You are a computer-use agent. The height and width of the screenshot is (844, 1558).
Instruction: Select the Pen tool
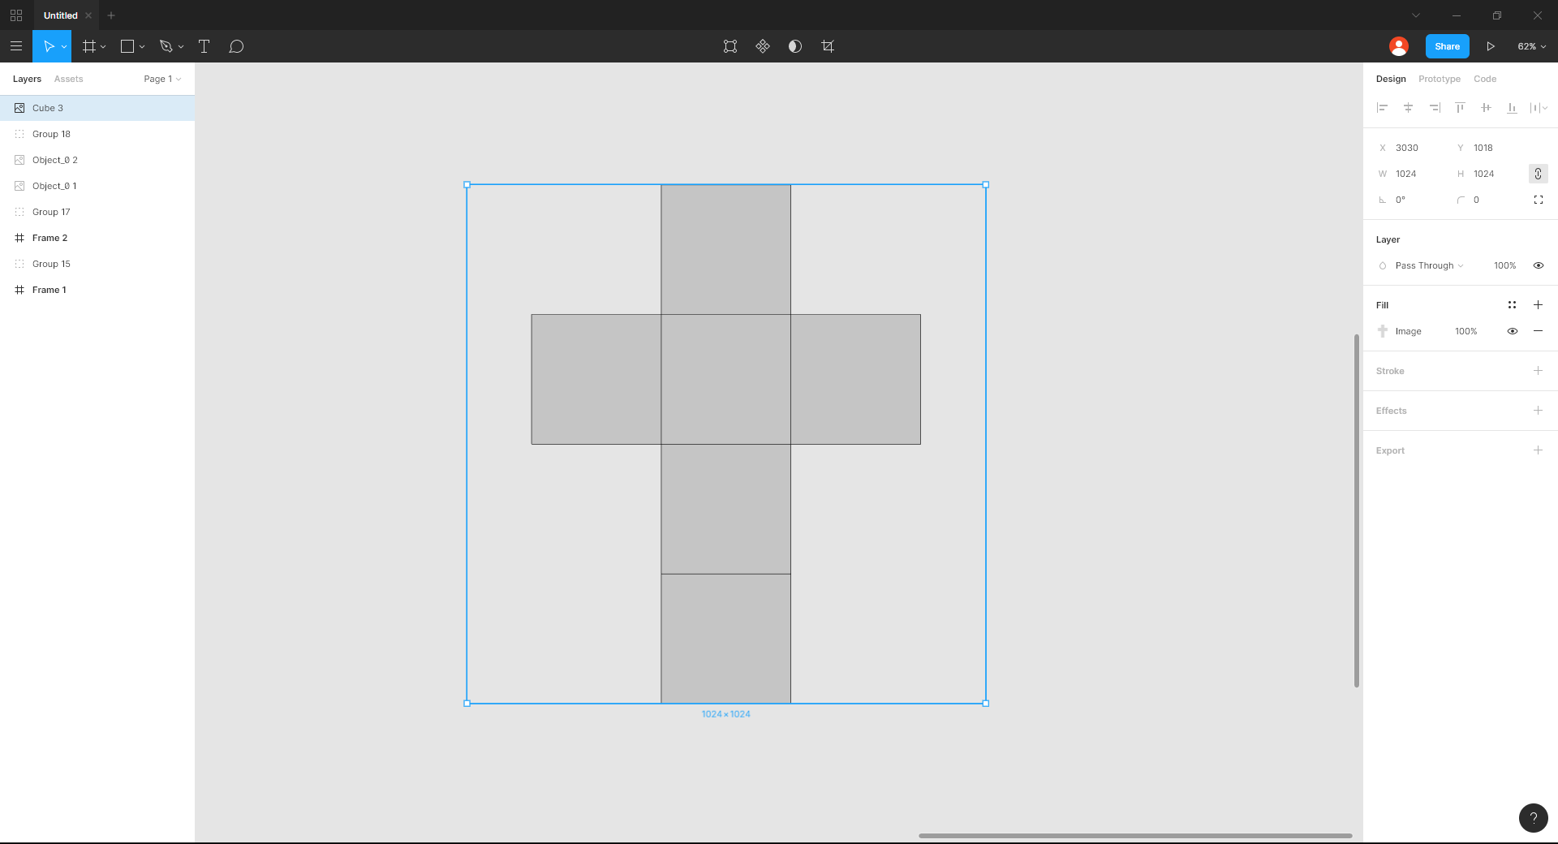pos(165,46)
